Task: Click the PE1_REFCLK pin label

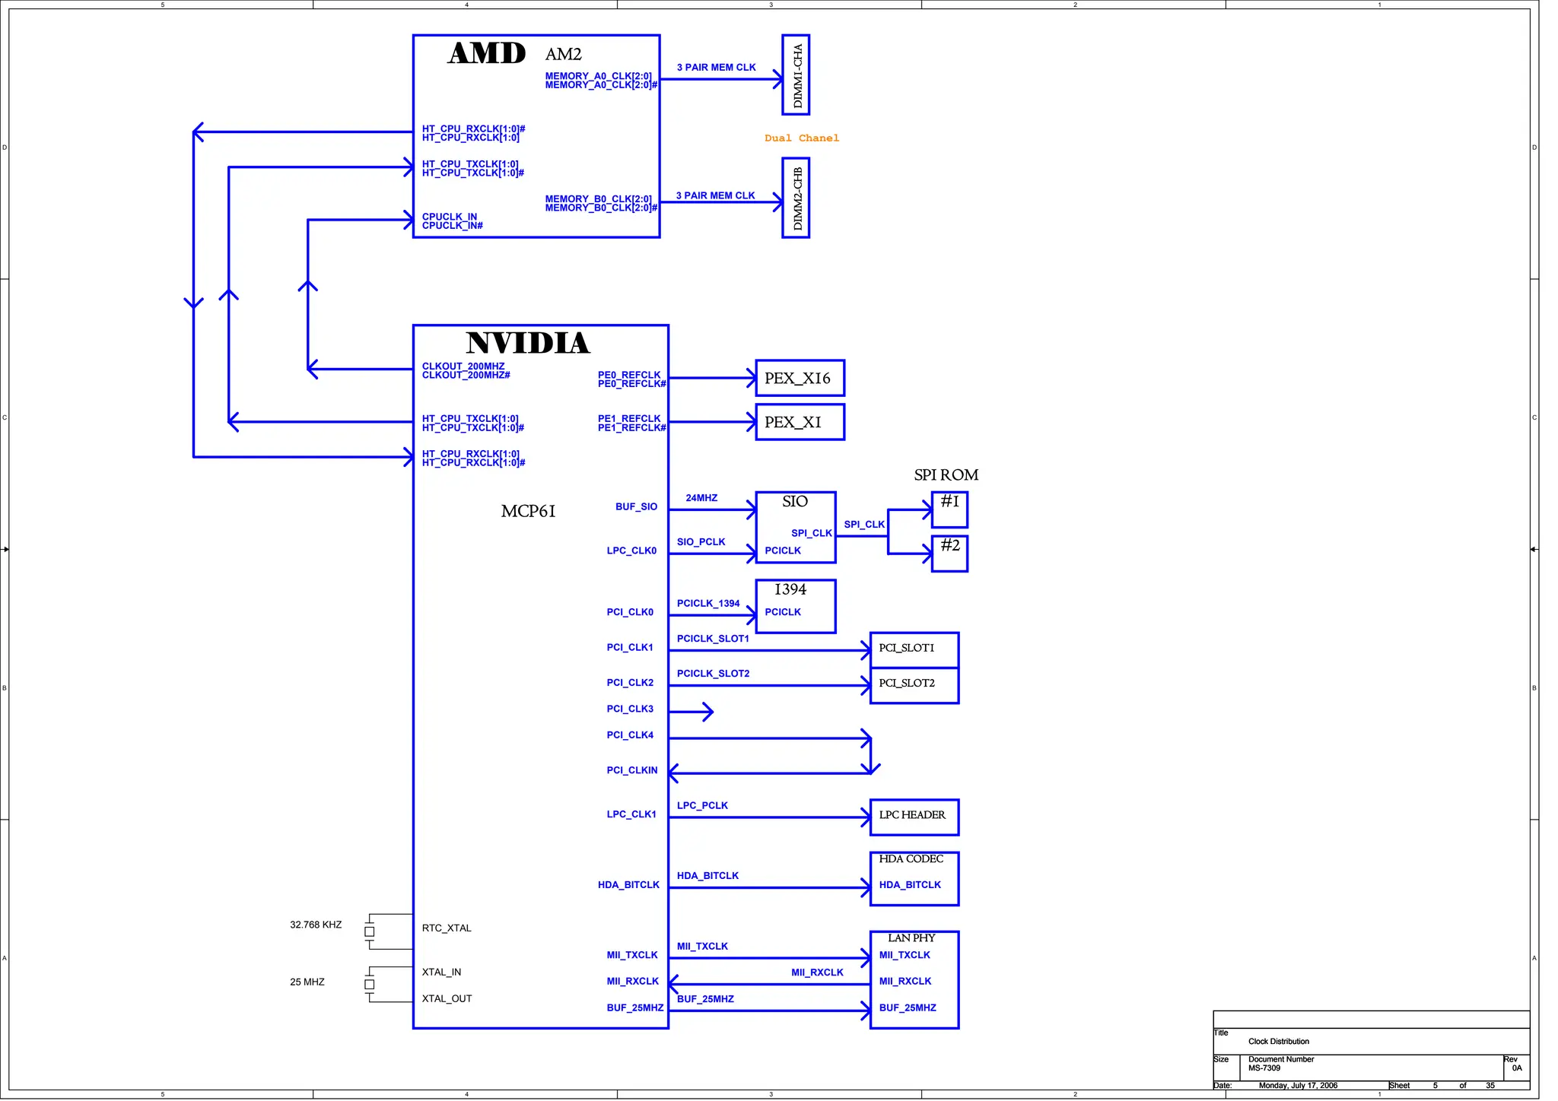Action: (629, 418)
